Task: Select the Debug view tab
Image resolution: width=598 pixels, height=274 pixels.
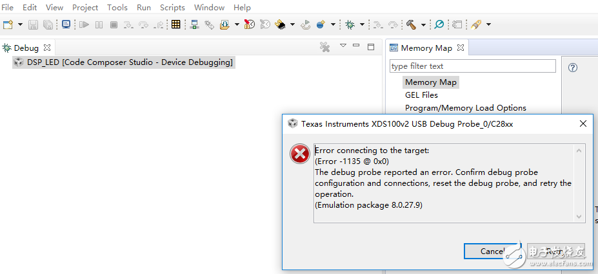Action: pyautogui.click(x=26, y=48)
